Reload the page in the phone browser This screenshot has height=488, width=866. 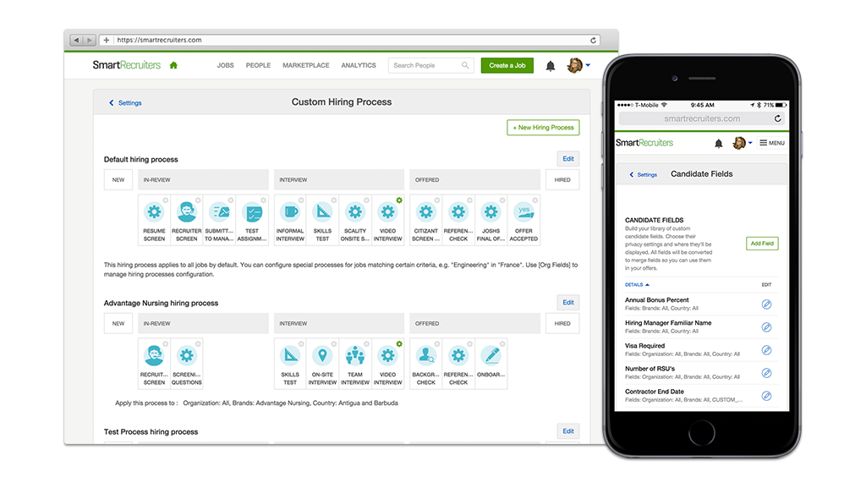(778, 118)
